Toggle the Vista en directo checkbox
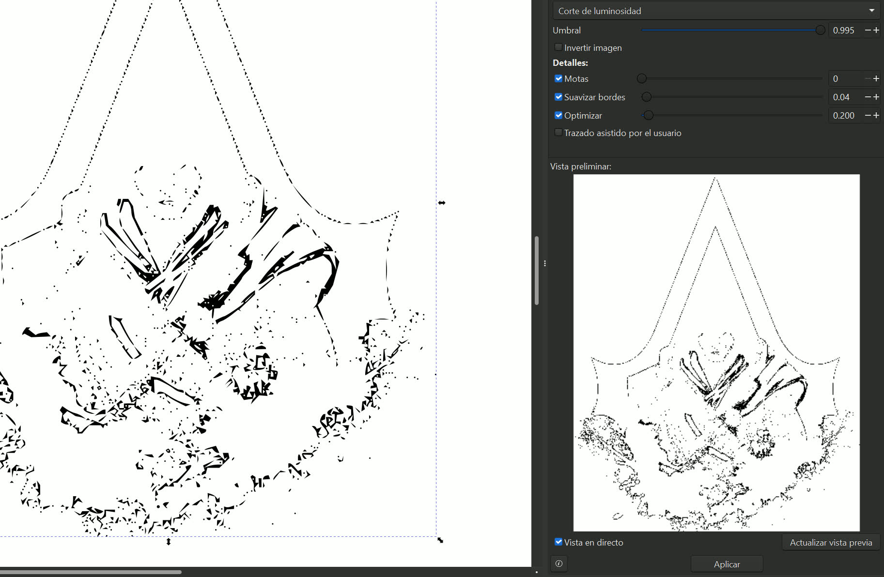Viewport: 884px width, 577px height. coord(558,542)
